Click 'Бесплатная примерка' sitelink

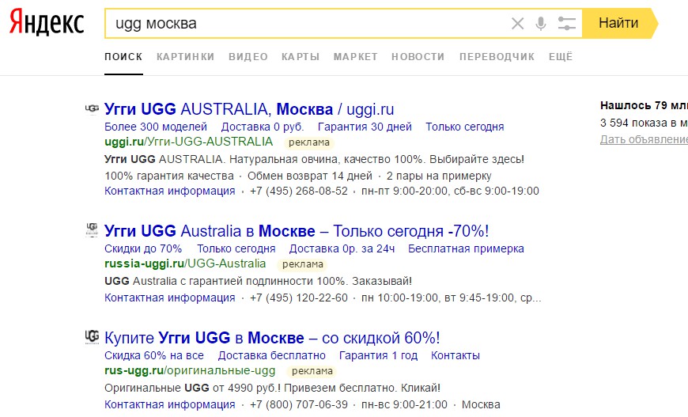pos(466,248)
